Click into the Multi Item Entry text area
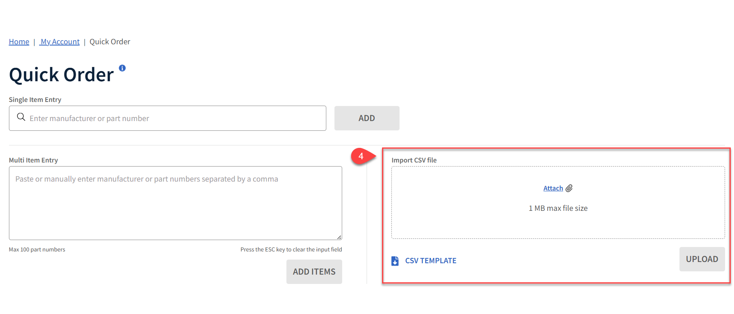 175,207
